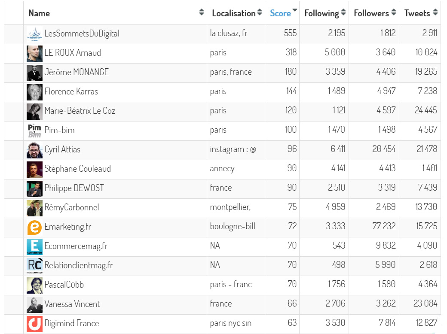Select the Name column header text
The width and height of the screenshot is (447, 334).
[39, 13]
